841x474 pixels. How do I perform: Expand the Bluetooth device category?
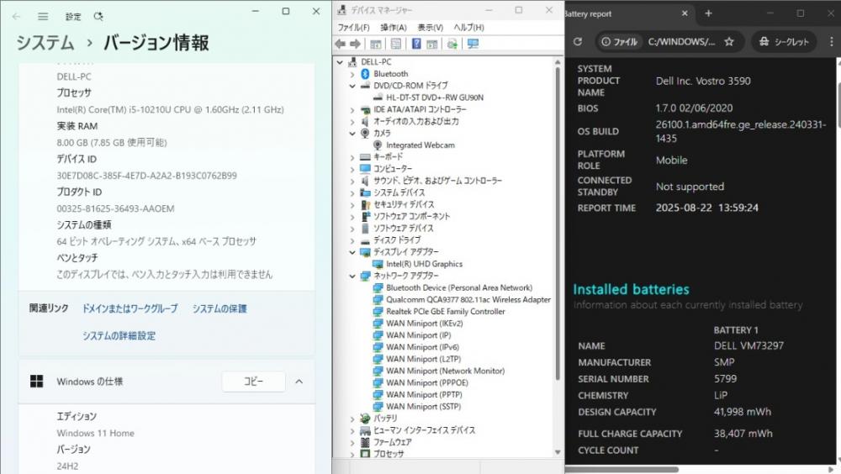(352, 74)
